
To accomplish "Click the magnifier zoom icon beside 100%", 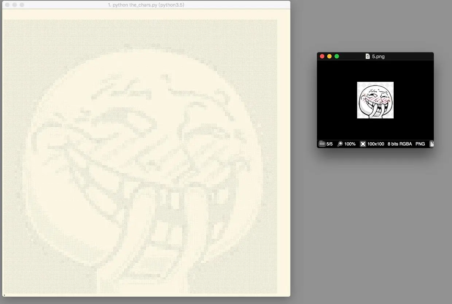I will [340, 144].
